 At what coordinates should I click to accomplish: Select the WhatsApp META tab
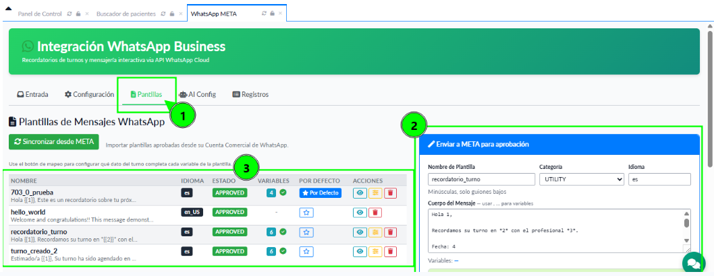[213, 13]
